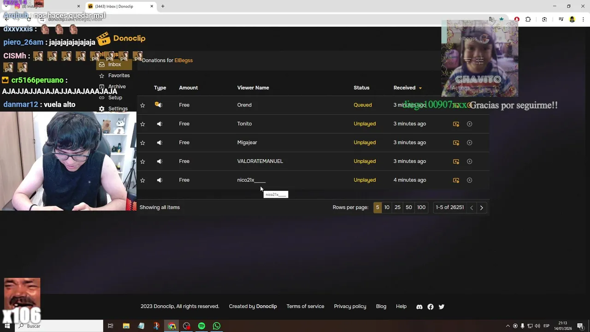590x332 pixels.
Task: Open the taskbar volume control
Action: [537, 326]
